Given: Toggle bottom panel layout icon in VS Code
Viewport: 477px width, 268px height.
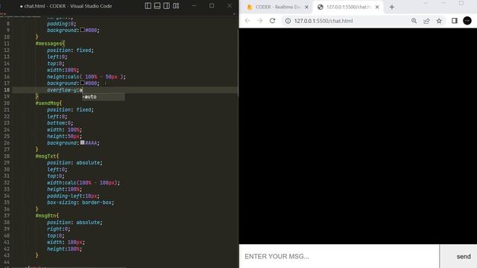Looking at the screenshot, I should 157,6.
